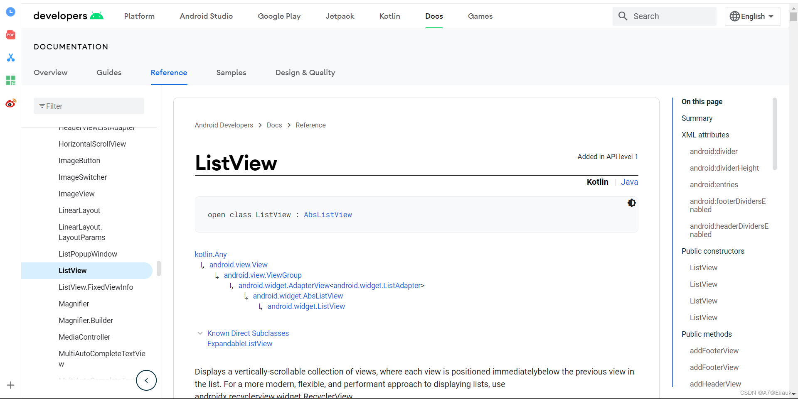Select LinearLayout.LayoutParams in the sidebar

[82, 232]
